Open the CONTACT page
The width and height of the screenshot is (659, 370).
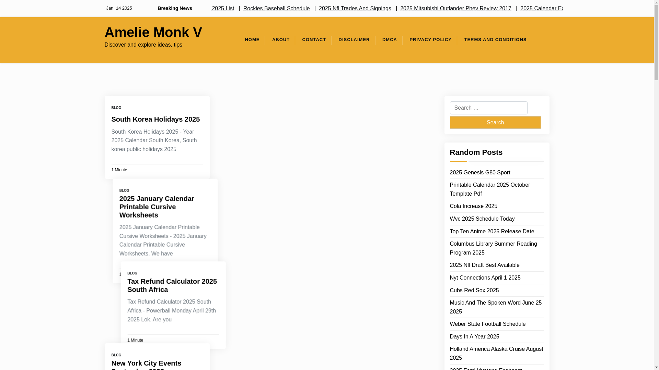pos(314,40)
